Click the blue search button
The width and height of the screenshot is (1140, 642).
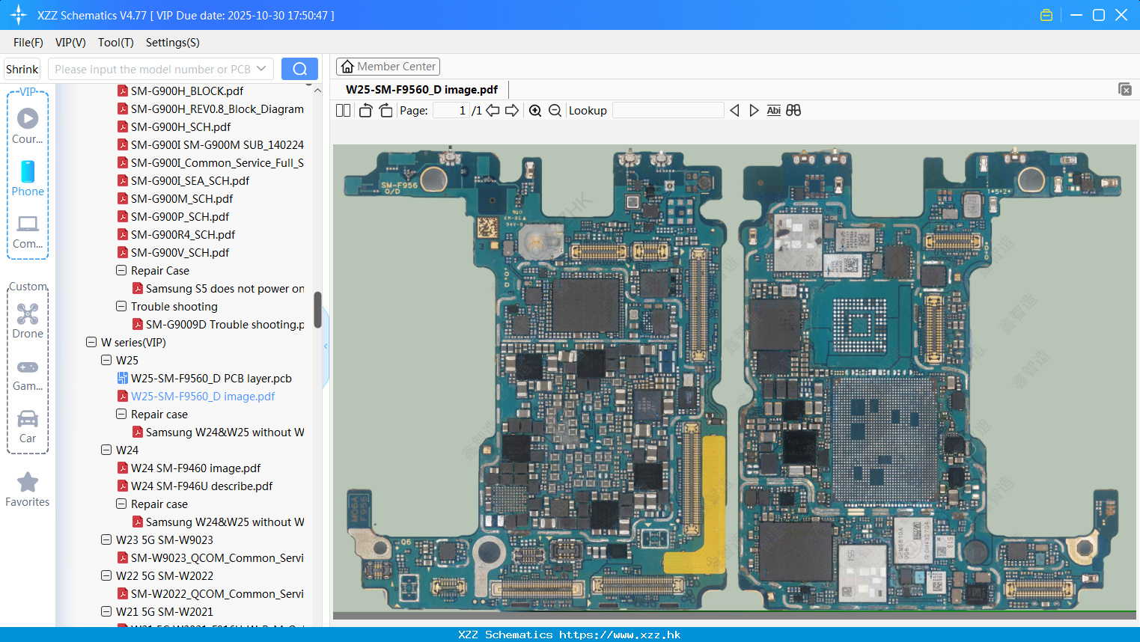click(x=299, y=69)
